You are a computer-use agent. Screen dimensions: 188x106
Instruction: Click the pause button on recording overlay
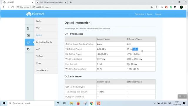[180, 96]
